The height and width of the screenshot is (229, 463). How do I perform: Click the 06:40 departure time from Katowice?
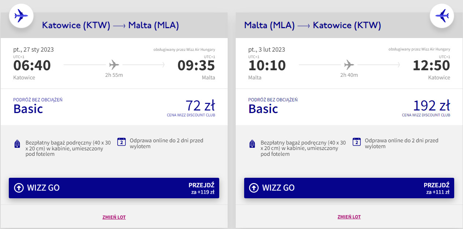tap(32, 66)
